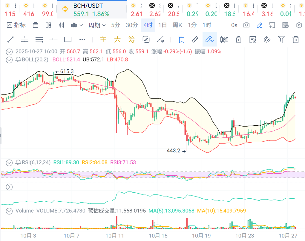Toggle the RSI indicator alert bell
This screenshot has height=241, width=305.
pyautogui.click(x=18, y=162)
